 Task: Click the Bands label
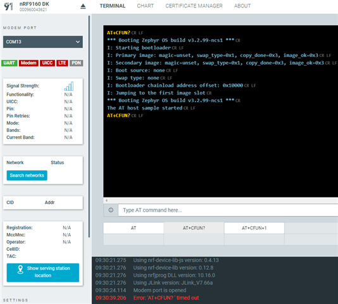(x=13, y=130)
